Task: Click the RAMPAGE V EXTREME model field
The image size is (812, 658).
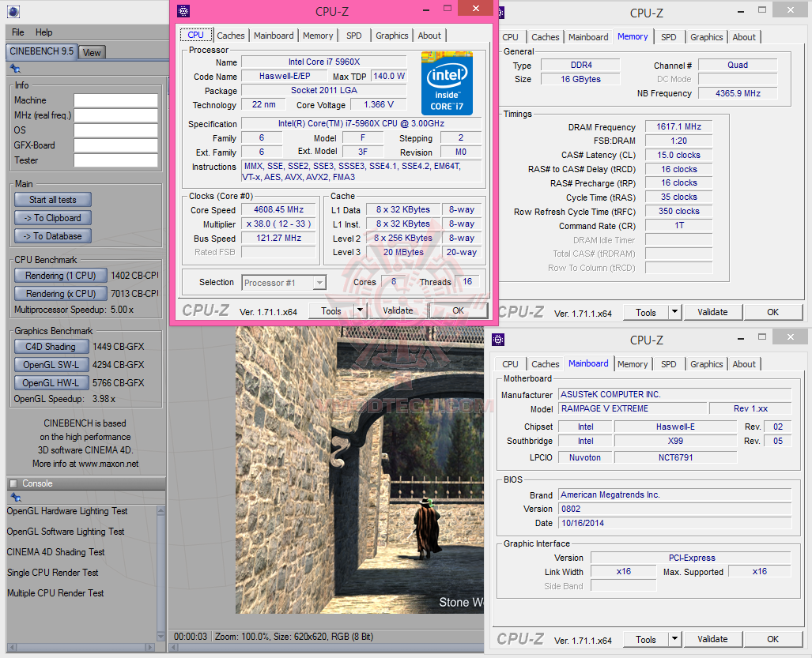Action: [x=633, y=408]
